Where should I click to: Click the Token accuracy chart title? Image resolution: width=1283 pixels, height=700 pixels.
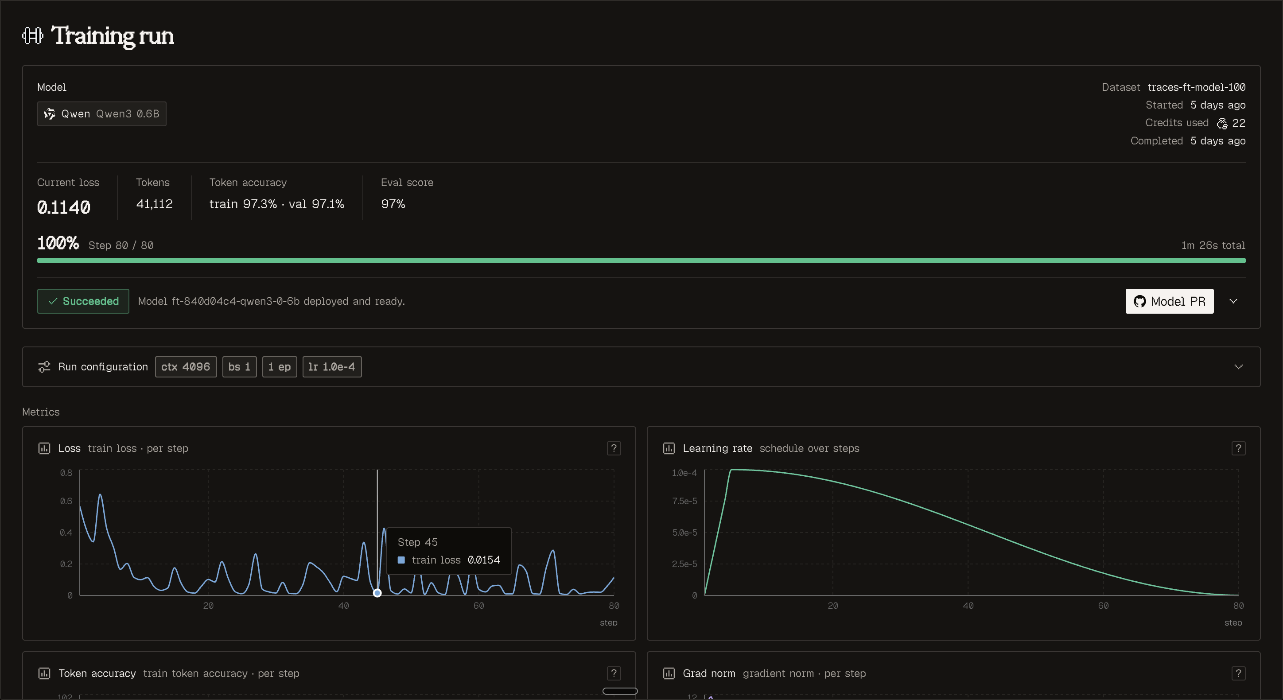point(97,673)
